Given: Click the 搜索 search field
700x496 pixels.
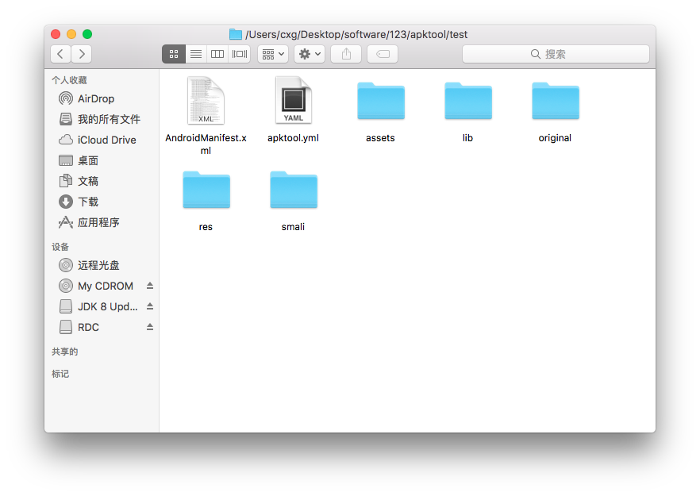Looking at the screenshot, I should pyautogui.click(x=556, y=54).
